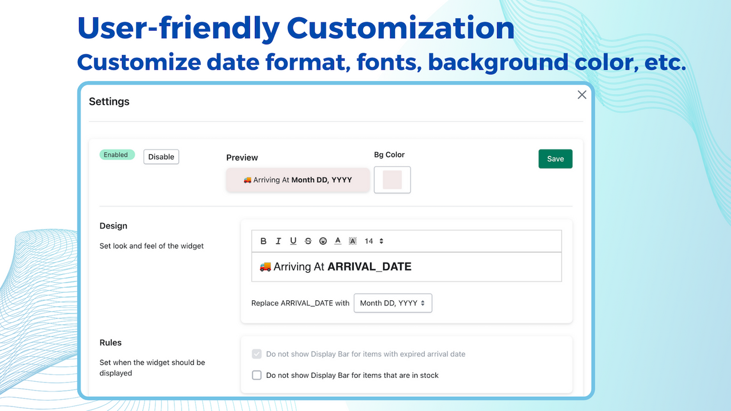Image resolution: width=731 pixels, height=411 pixels.
Task: Click the Enabled status badge
Action: coord(117,155)
